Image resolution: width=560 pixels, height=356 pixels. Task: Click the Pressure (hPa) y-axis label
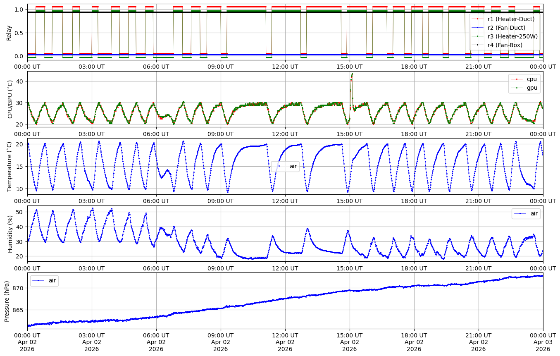pyautogui.click(x=7, y=301)
